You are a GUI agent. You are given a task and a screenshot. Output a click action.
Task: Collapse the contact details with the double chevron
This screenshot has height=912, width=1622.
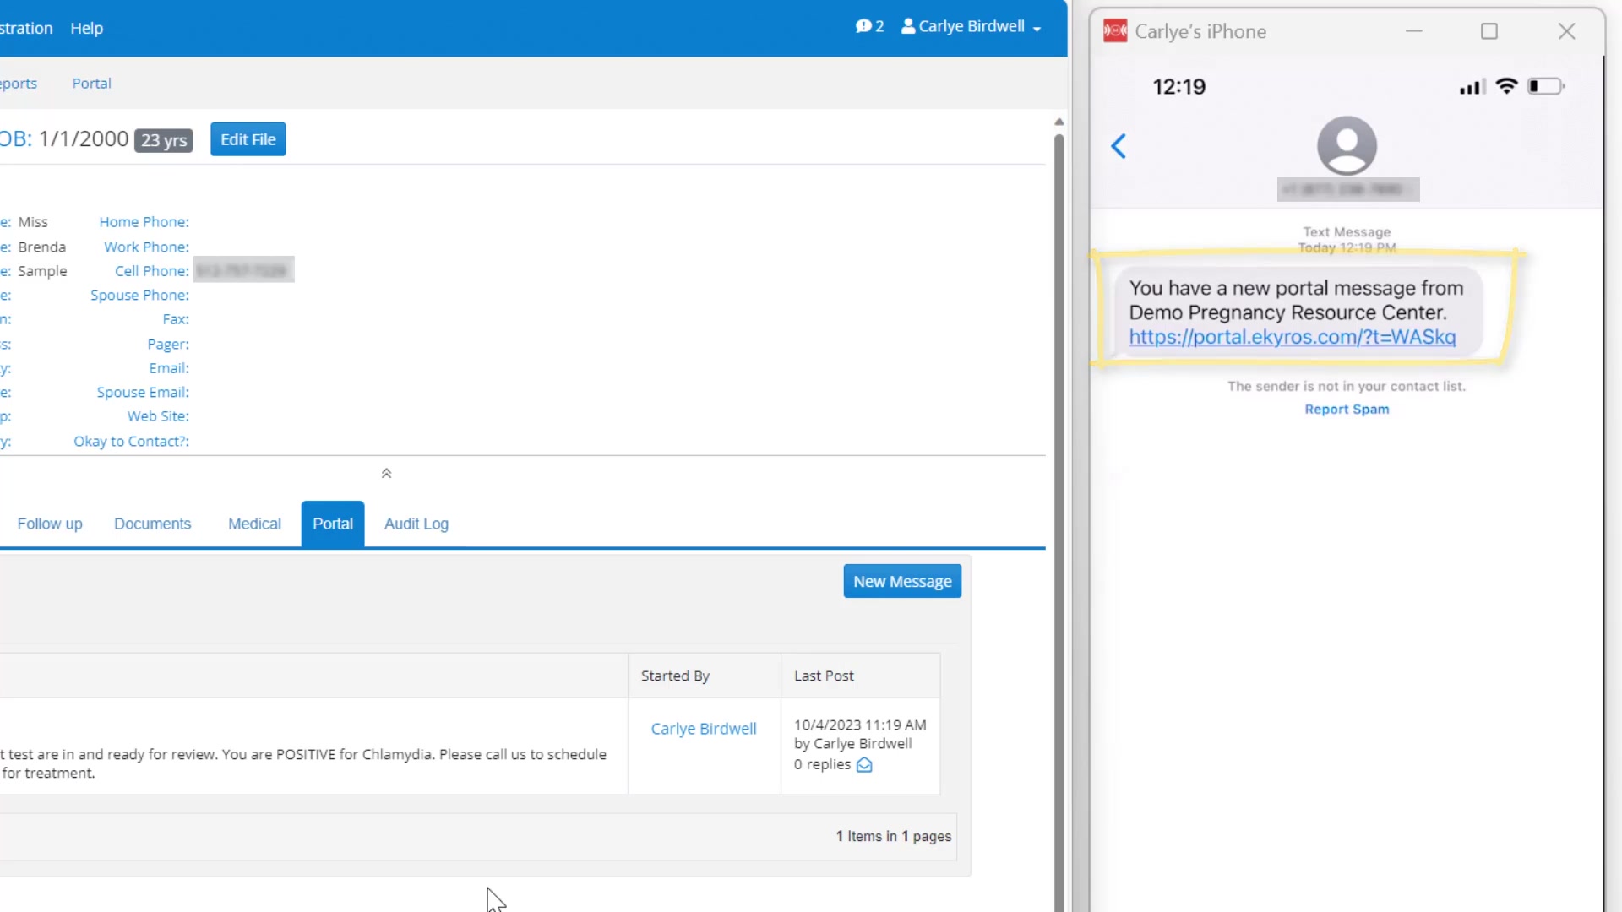coord(386,474)
